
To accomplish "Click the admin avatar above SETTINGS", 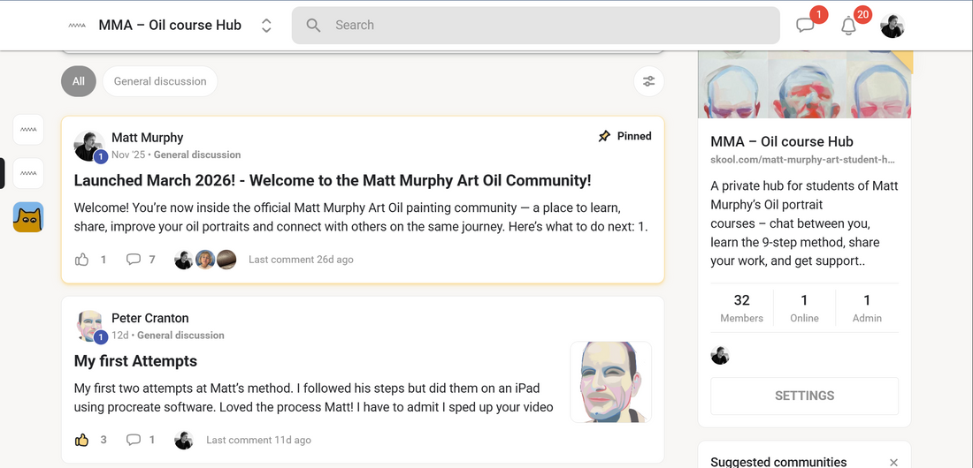I will click(x=720, y=355).
